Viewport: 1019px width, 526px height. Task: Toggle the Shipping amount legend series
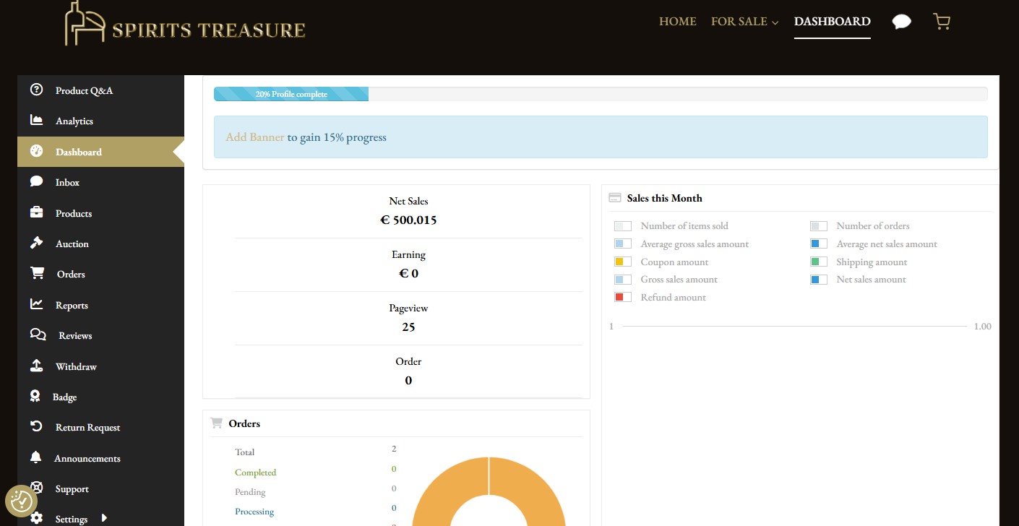(871, 262)
